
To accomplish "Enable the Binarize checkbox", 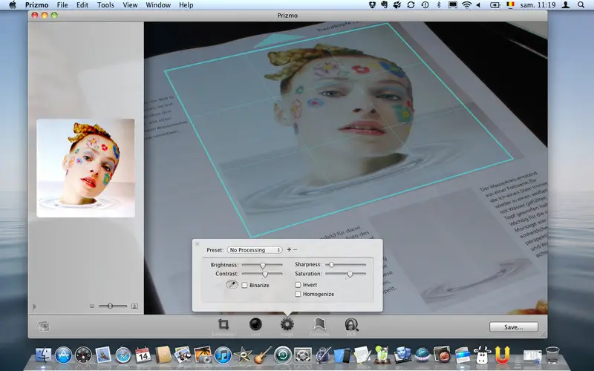I will 245,285.
